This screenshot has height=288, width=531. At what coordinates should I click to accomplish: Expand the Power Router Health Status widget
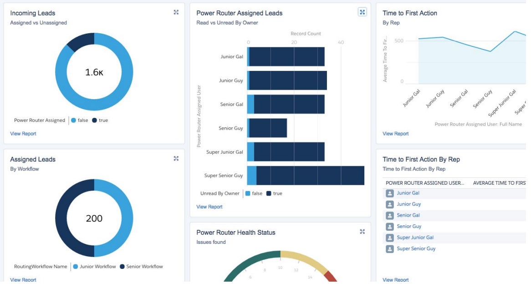[x=362, y=232]
